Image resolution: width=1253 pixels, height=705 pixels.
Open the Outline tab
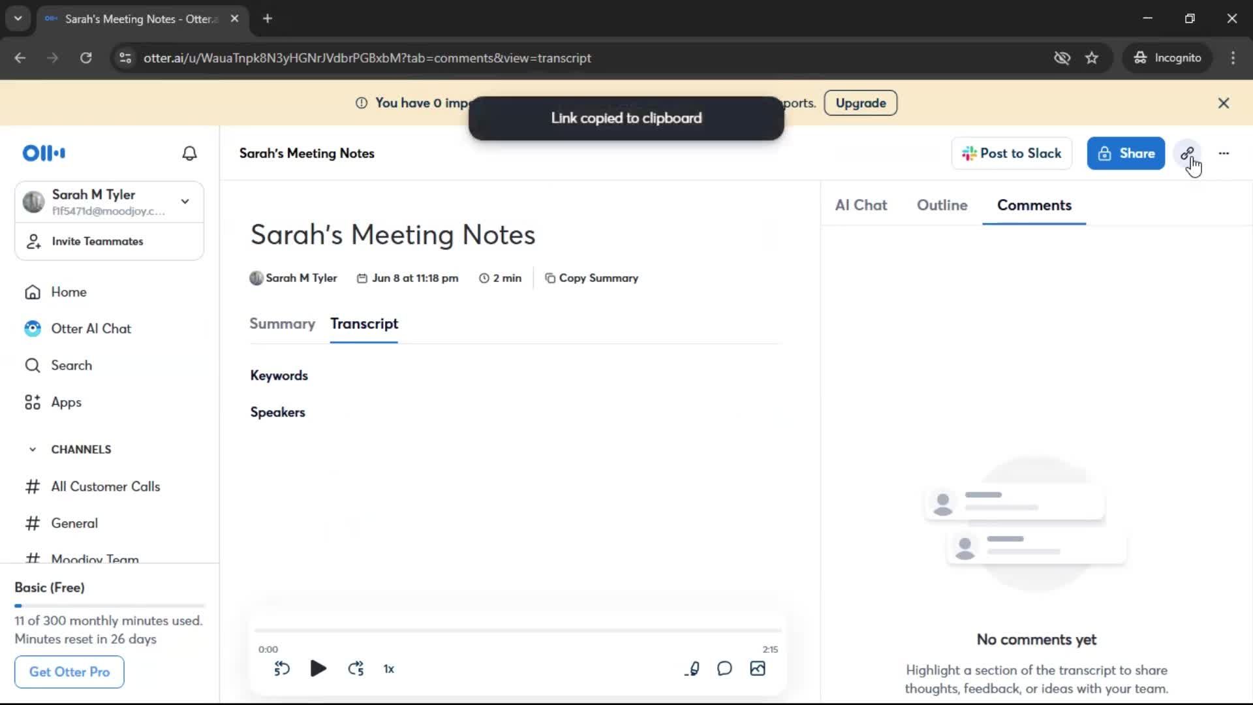point(942,205)
